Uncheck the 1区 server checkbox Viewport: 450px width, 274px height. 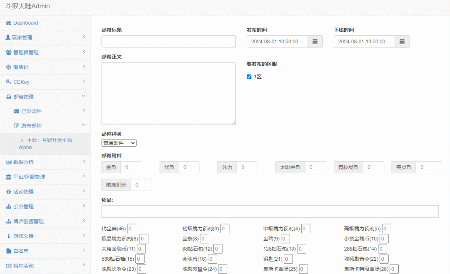click(249, 77)
